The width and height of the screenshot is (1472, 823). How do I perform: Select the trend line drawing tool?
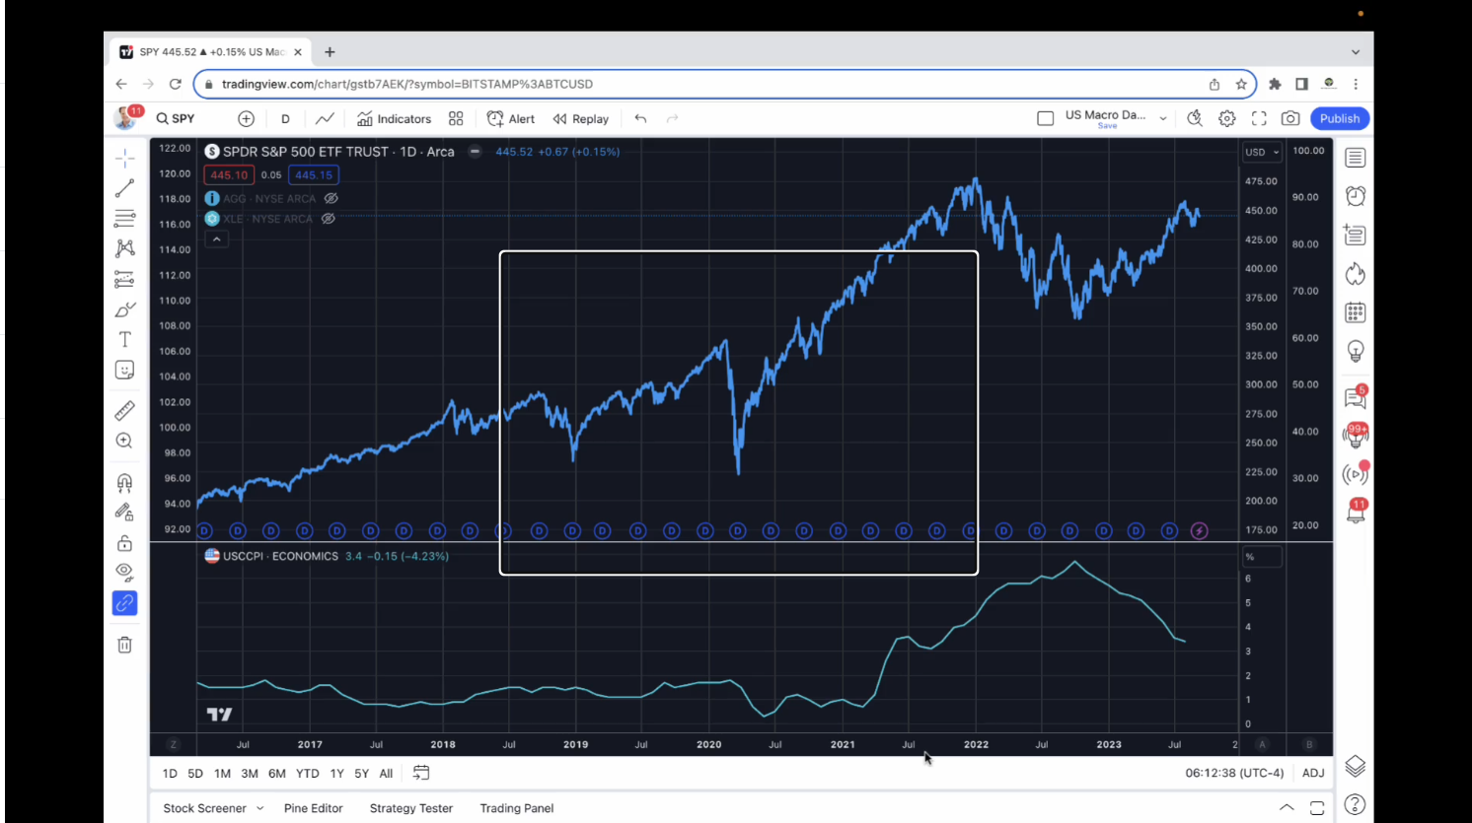[x=124, y=187]
